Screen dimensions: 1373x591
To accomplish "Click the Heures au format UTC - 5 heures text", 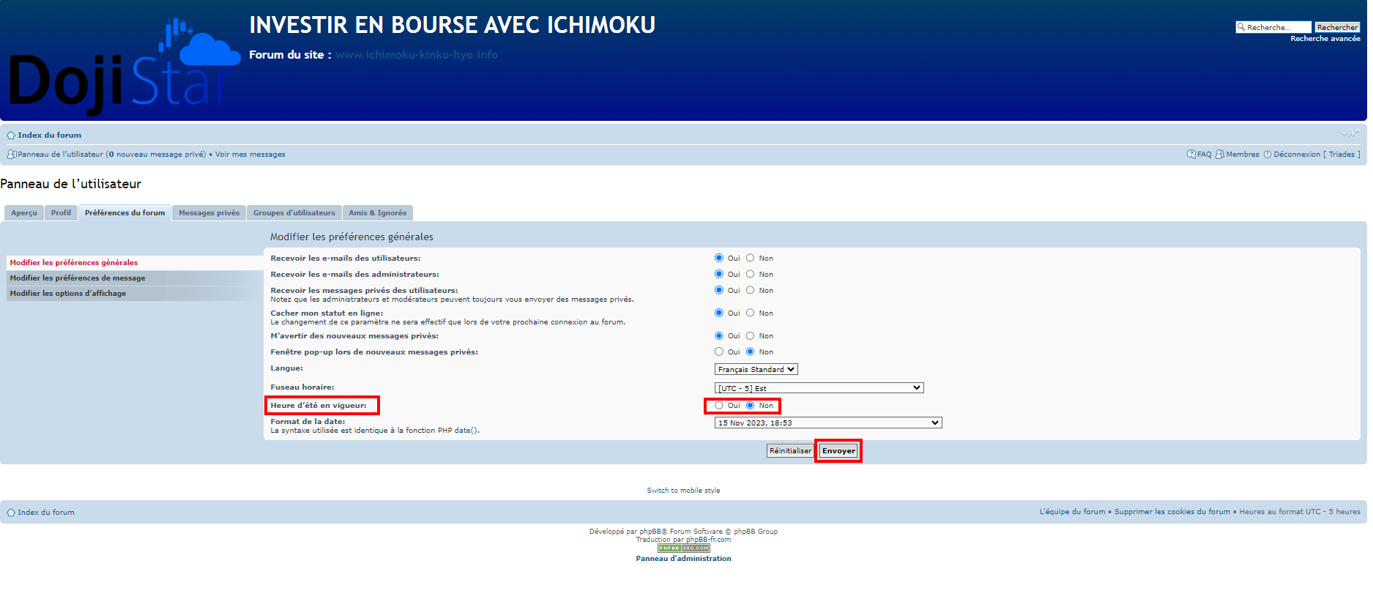I will click(x=1300, y=512).
